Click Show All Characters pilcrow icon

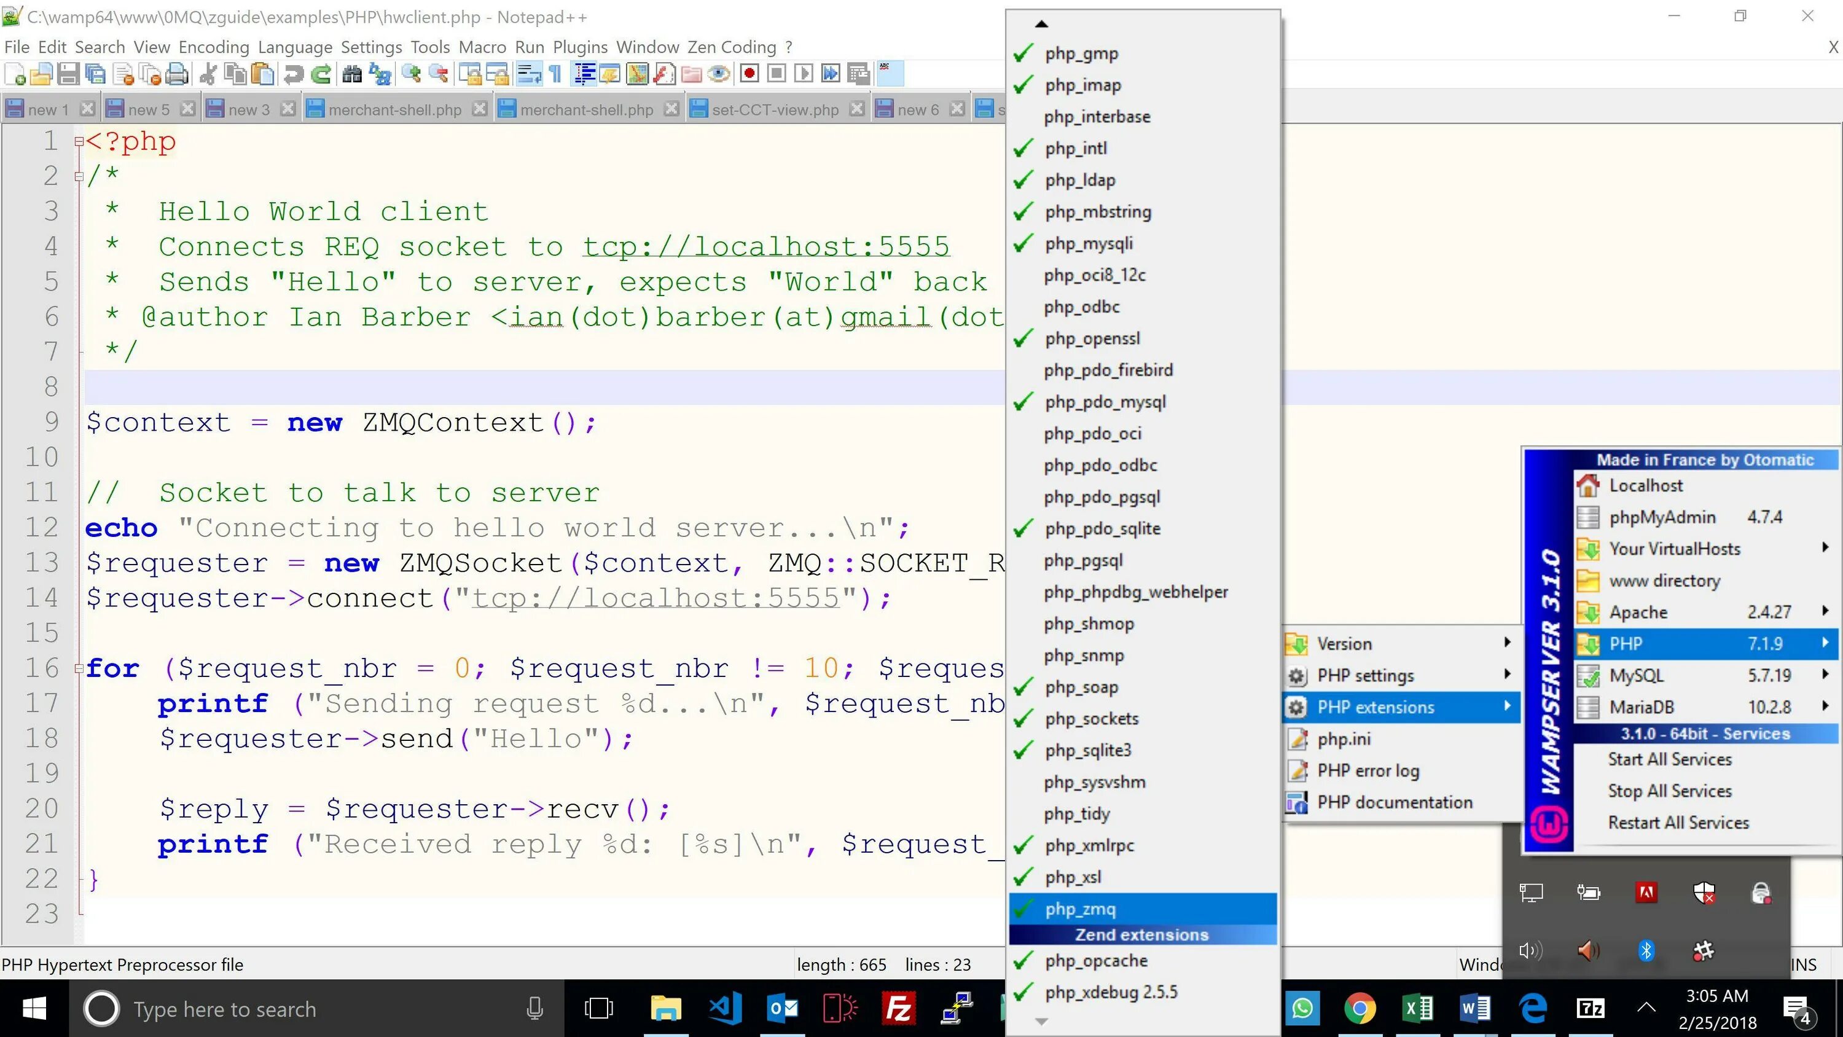555,74
